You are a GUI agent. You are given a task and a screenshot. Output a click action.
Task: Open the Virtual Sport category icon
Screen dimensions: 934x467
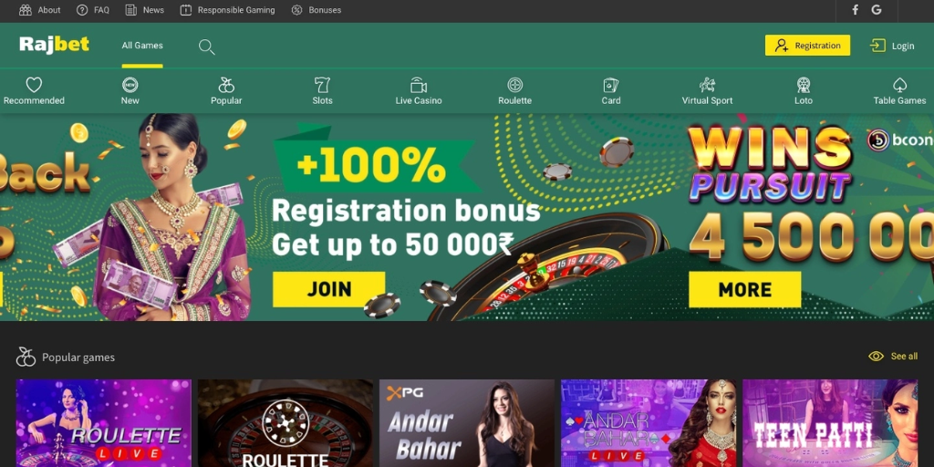[707, 85]
